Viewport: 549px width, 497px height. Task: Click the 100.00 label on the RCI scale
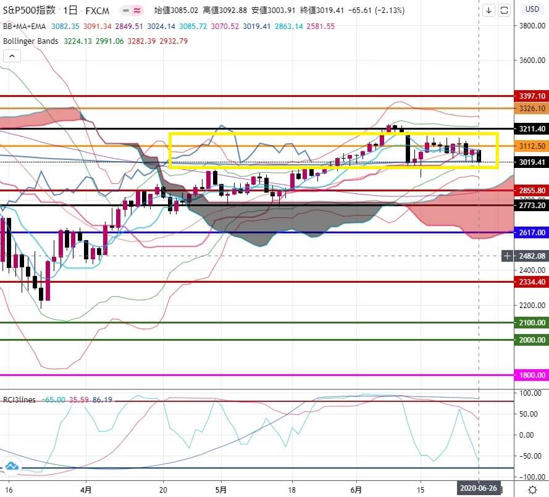(x=530, y=393)
